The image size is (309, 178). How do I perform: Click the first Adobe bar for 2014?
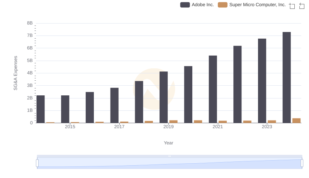41,109
